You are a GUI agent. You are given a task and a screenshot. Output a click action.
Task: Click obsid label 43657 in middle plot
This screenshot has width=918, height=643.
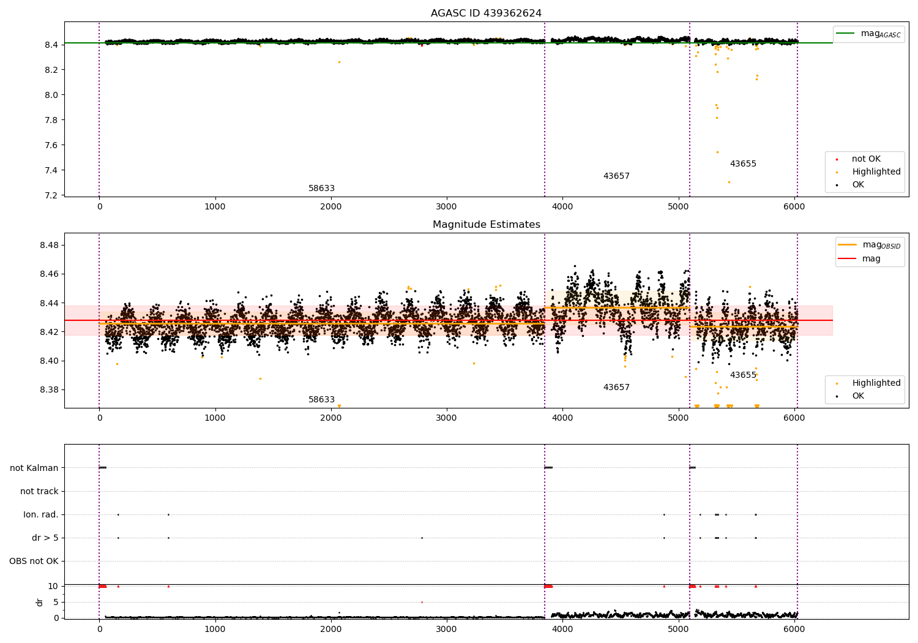pos(616,387)
